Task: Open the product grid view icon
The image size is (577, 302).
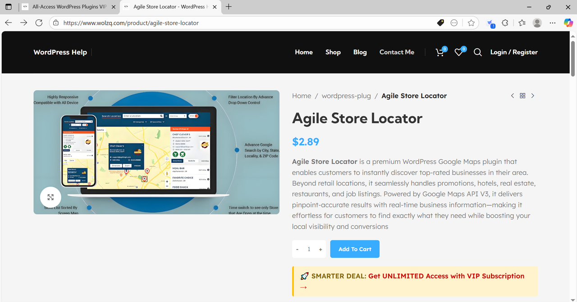Action: point(522,96)
